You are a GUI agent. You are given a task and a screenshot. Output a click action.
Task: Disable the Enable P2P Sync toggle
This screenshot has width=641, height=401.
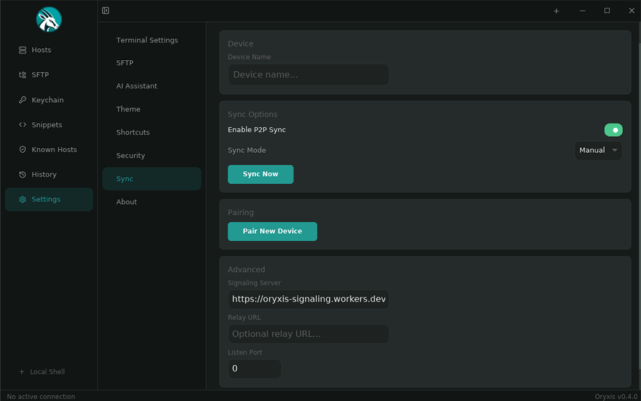(613, 130)
